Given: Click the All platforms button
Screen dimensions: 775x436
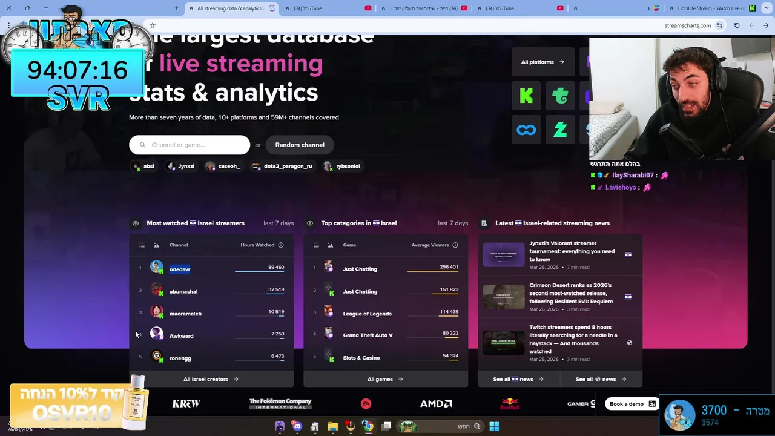Looking at the screenshot, I should tap(542, 62).
